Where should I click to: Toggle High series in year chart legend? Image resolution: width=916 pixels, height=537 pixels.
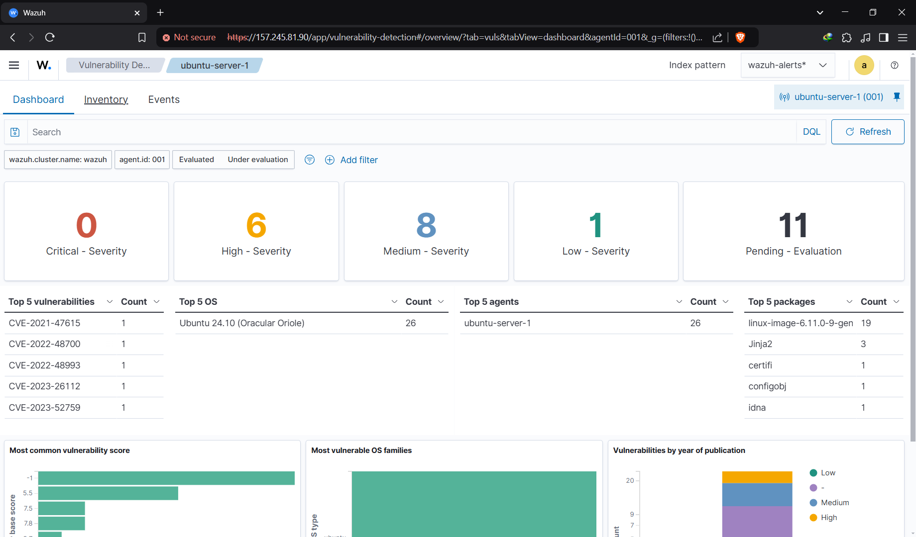pyautogui.click(x=823, y=518)
